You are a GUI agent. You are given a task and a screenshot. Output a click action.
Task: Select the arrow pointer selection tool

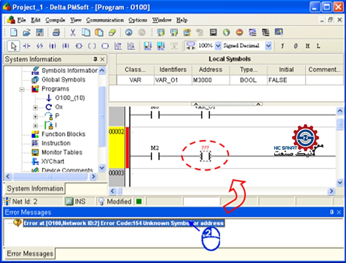[13, 46]
